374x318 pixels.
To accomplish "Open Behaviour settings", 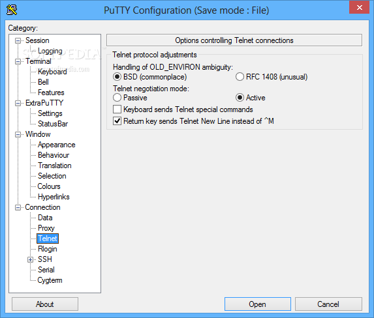I will [54, 155].
